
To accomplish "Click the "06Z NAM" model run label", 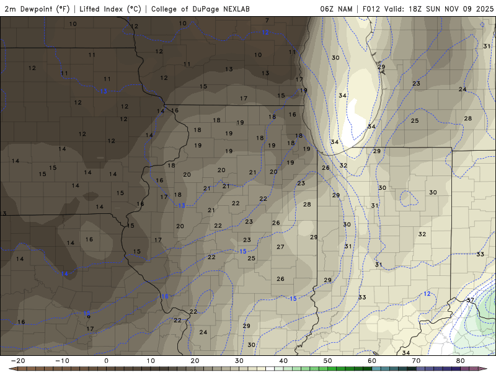I will coord(336,9).
